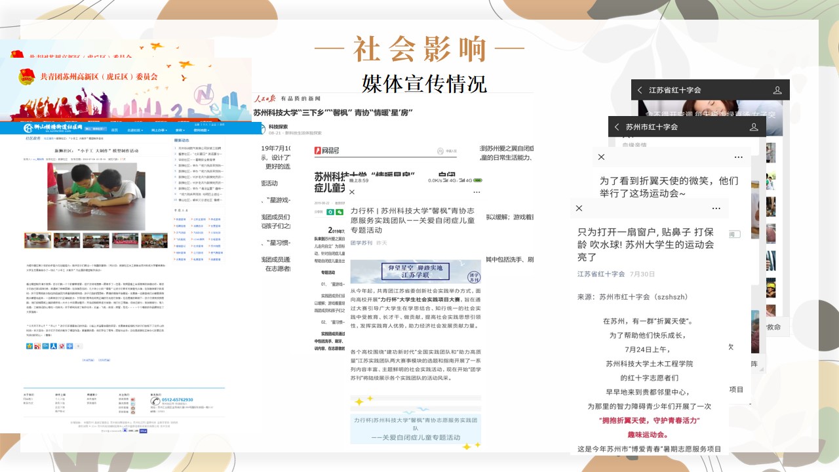Open more options on 折翼天使的微笑 article

click(x=738, y=157)
